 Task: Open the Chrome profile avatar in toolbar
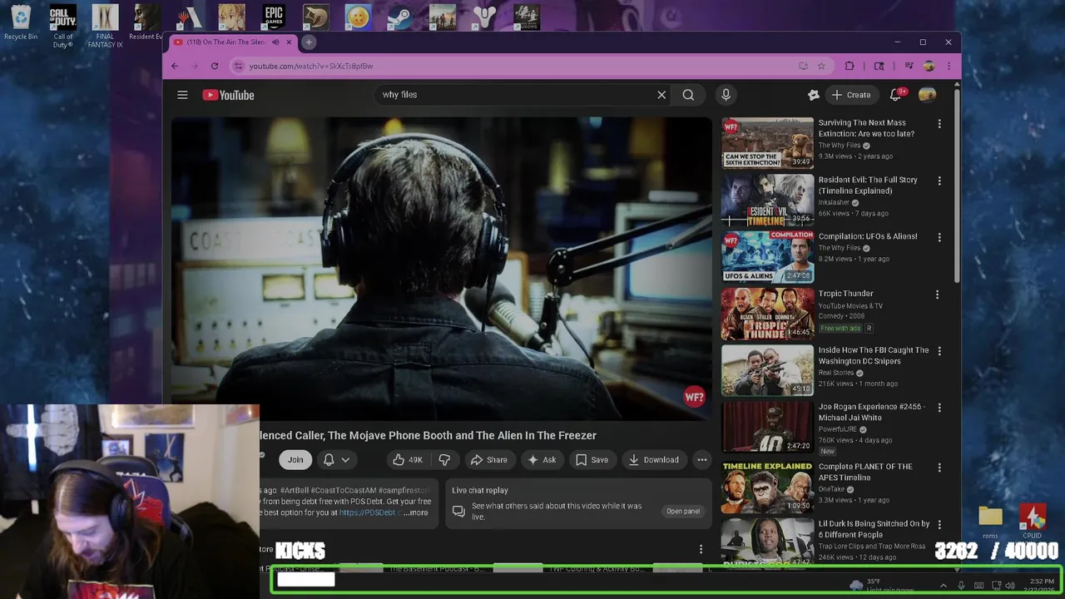[929, 66]
